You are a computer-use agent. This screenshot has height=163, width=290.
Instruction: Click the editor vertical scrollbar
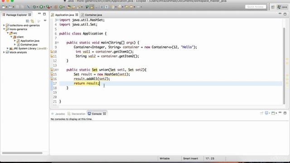(284, 66)
